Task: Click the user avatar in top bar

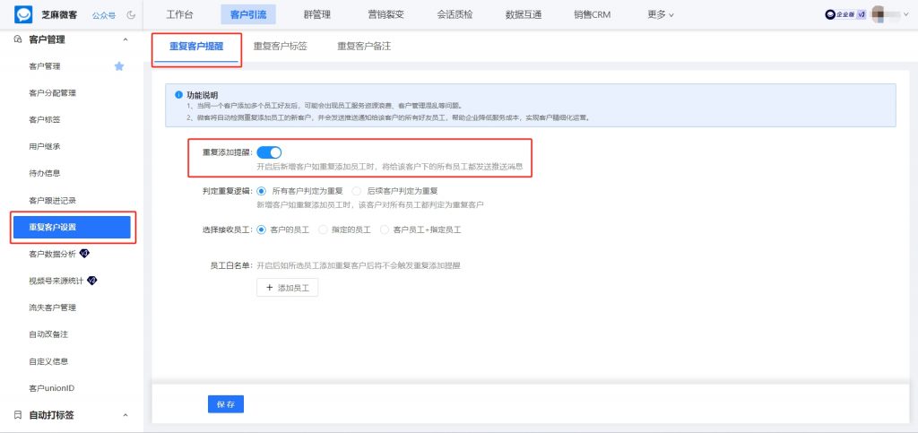Action: [x=879, y=15]
